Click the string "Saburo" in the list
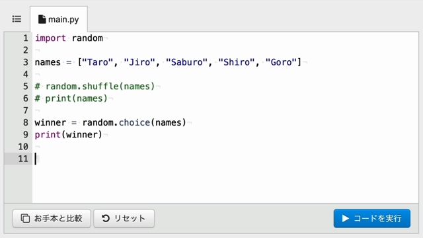Viewport: 423px width, 238px height. click(x=186, y=62)
